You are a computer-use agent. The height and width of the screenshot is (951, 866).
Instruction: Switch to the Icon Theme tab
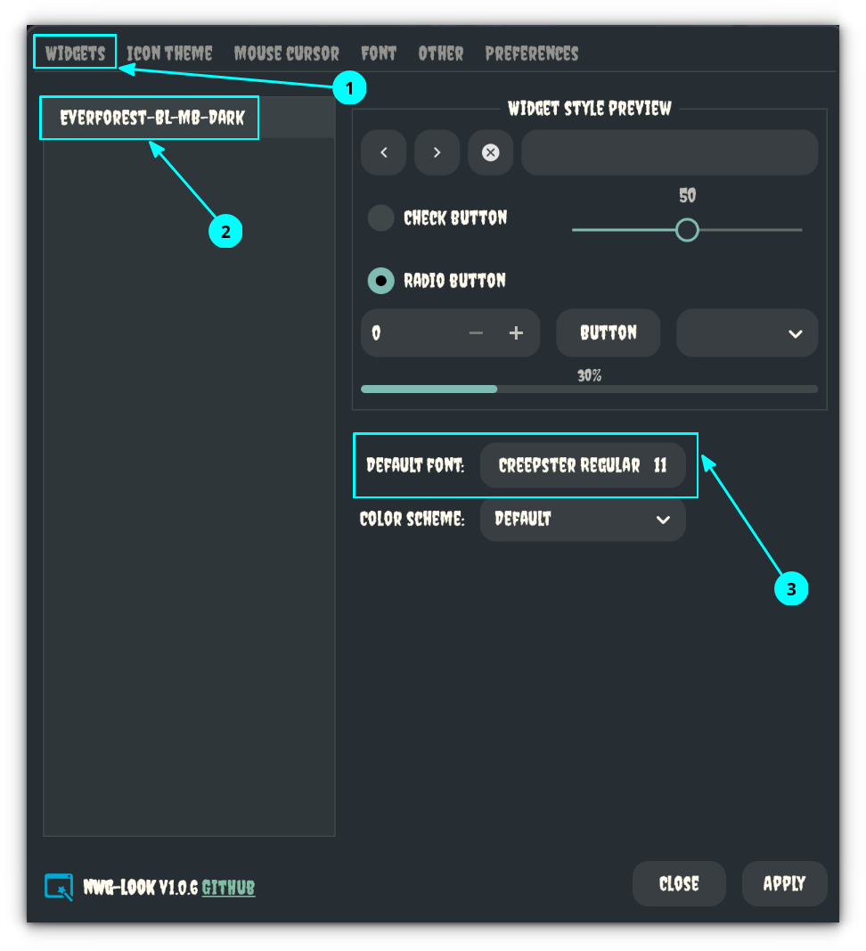(x=169, y=53)
